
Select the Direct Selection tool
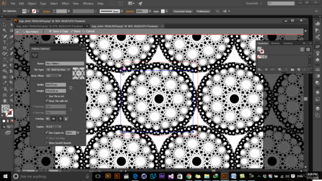coord(11,25)
